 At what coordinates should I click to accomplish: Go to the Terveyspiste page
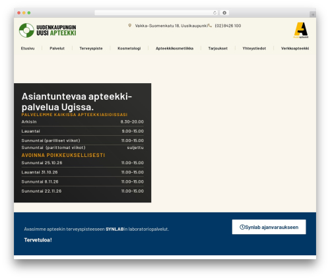pyautogui.click(x=91, y=48)
